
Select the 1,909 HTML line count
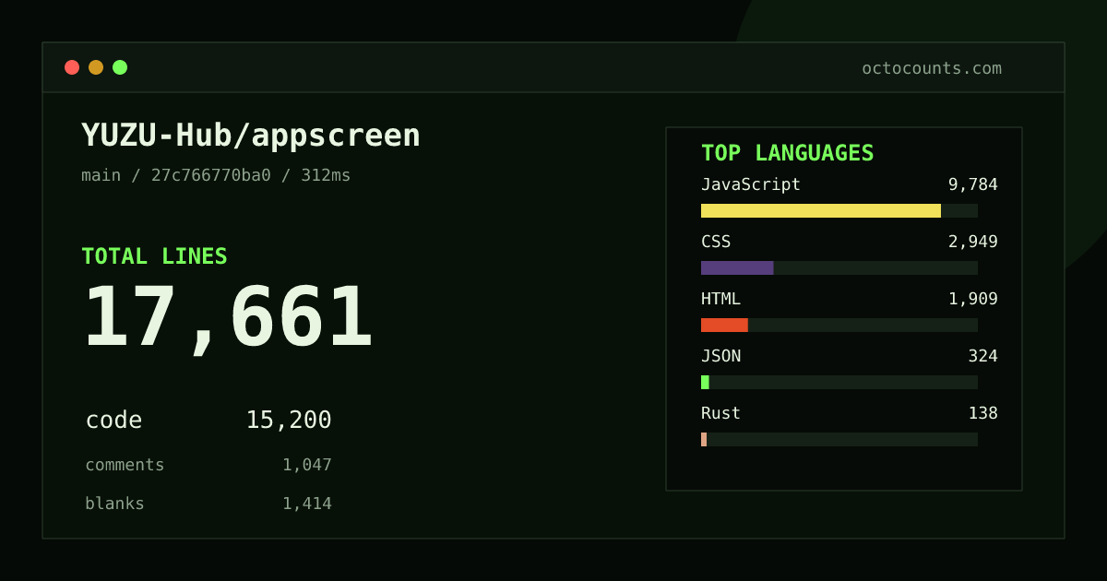coord(973,299)
